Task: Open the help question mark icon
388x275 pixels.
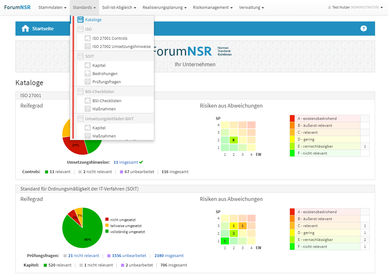Action: tap(363, 29)
